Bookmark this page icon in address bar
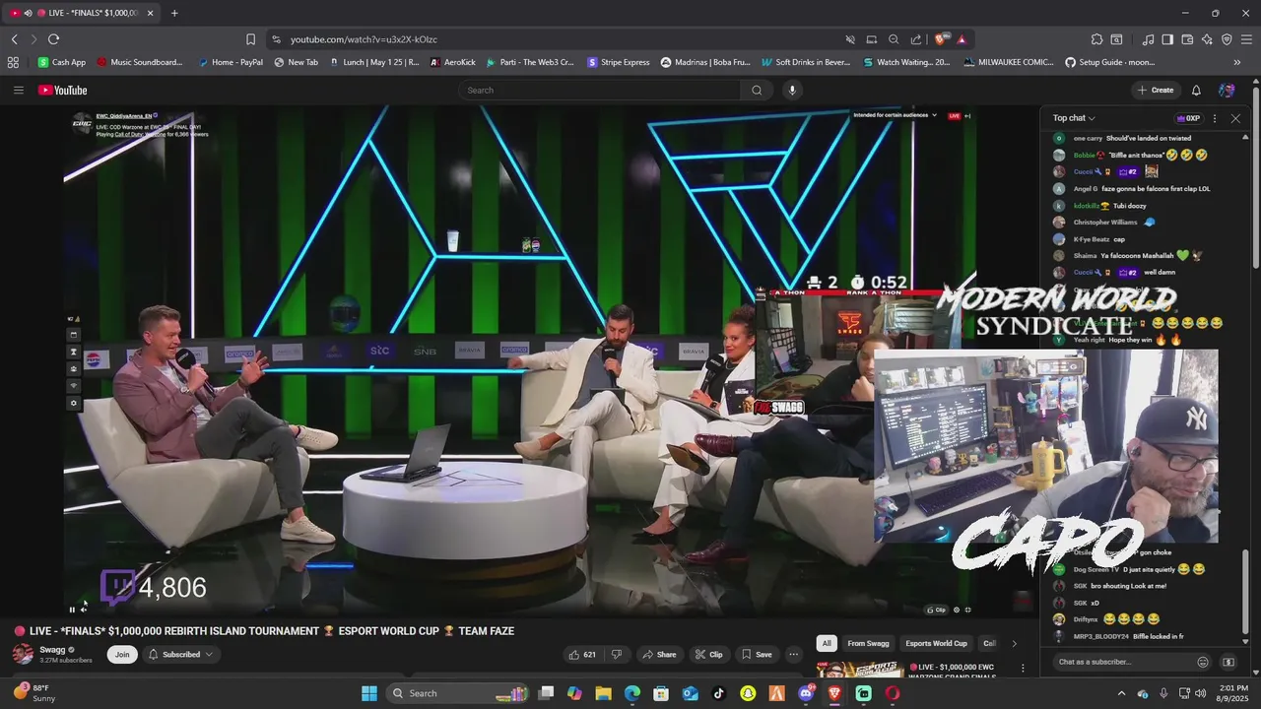The height and width of the screenshot is (709, 1261). click(x=250, y=39)
